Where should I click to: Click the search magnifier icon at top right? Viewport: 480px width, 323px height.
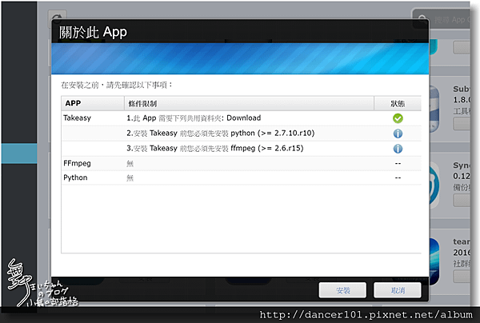[x=422, y=19]
